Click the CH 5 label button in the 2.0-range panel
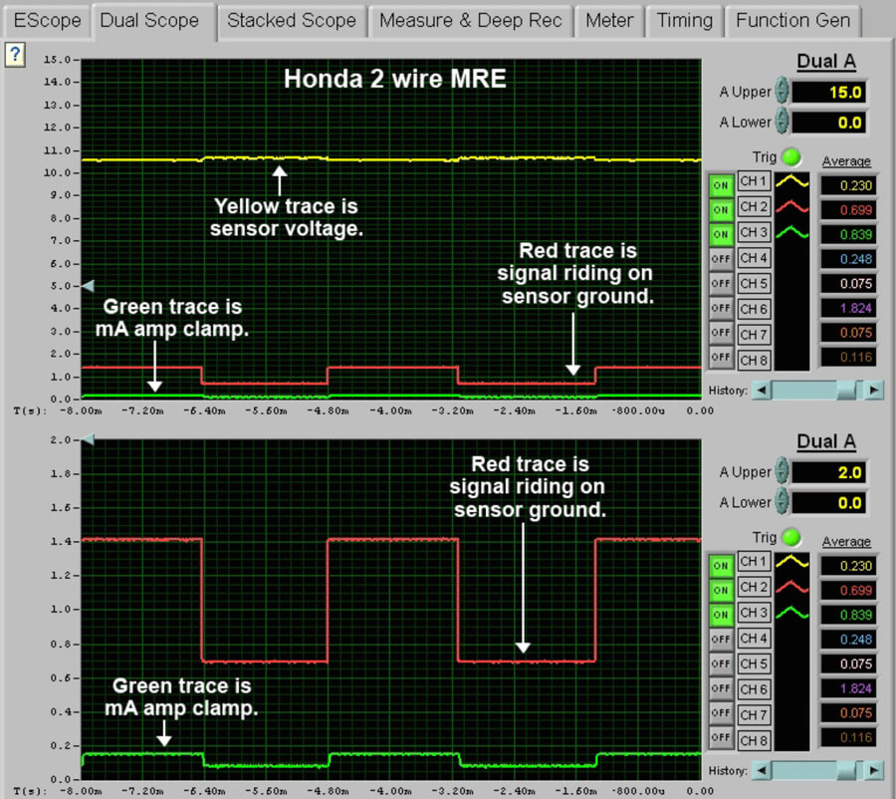The image size is (896, 799). [x=754, y=665]
